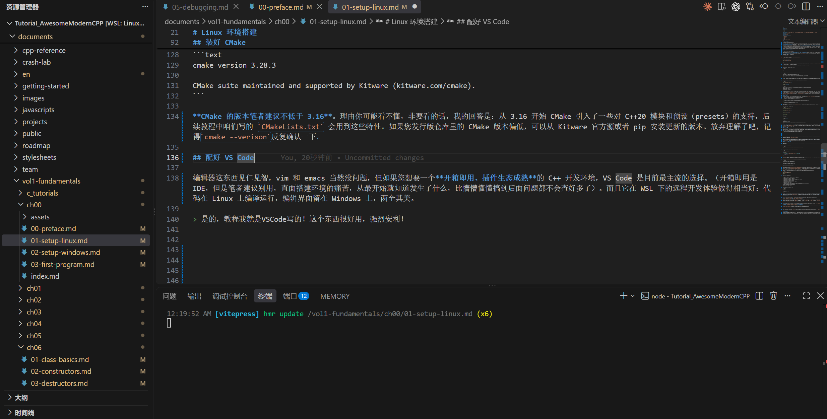
Task: Open the ChatGPT Codex icon
Action: 736,7
